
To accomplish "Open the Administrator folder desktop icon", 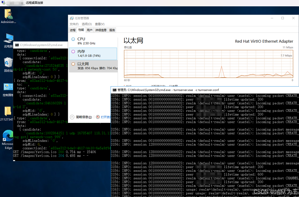I will [x=8, y=16].
